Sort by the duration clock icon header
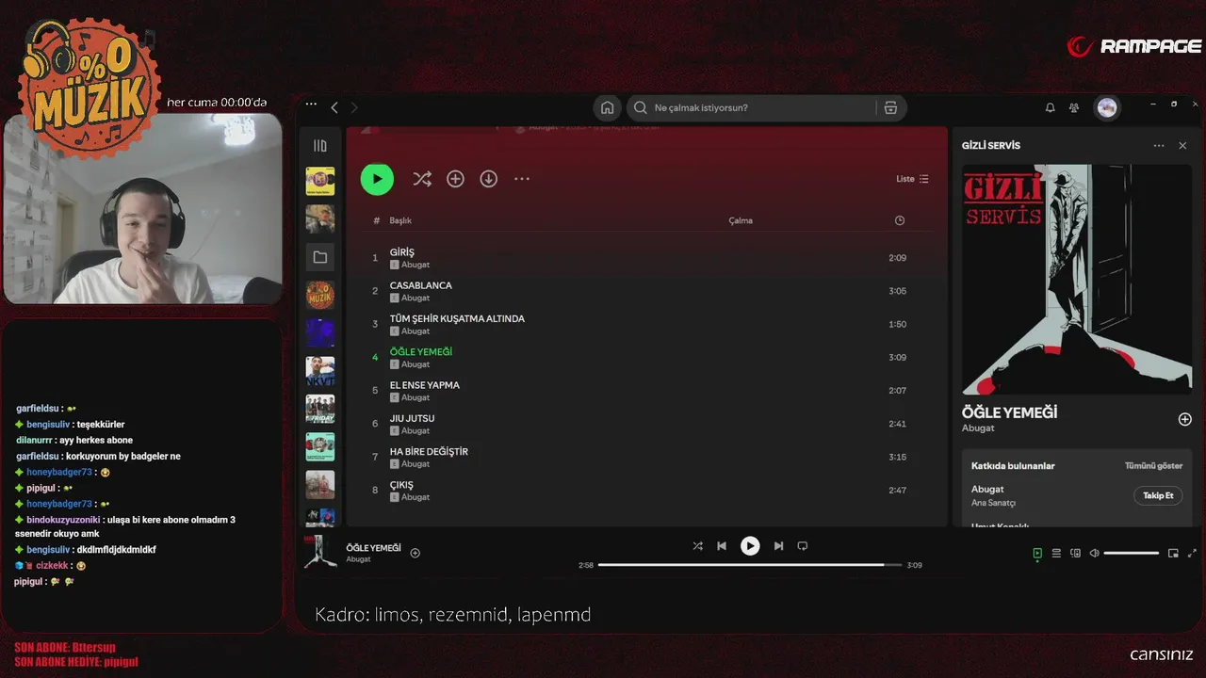1206x678 pixels. click(x=900, y=220)
